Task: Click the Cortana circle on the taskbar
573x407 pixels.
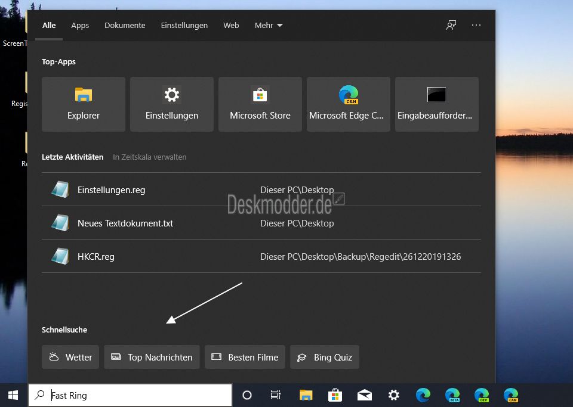Action: (247, 395)
